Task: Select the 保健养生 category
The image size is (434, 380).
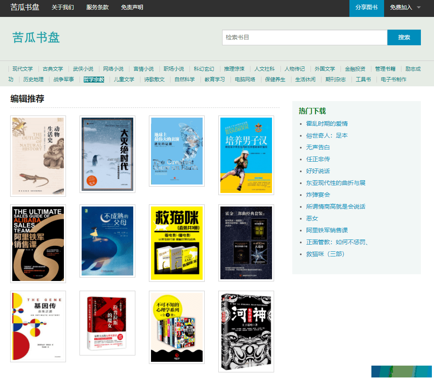Action: pyautogui.click(x=275, y=80)
